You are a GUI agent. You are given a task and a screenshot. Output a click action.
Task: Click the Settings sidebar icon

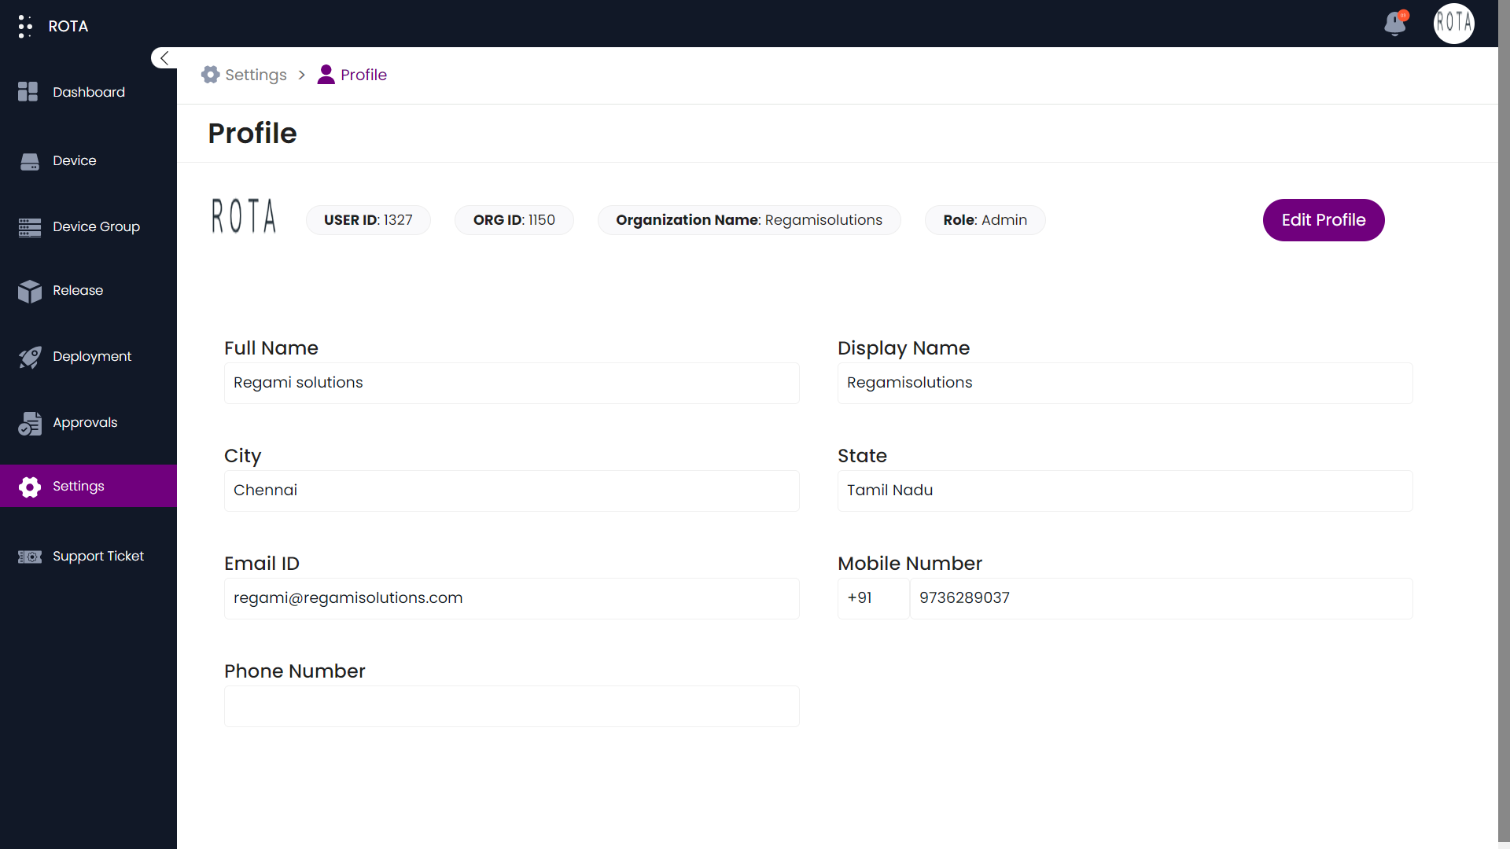click(x=30, y=486)
